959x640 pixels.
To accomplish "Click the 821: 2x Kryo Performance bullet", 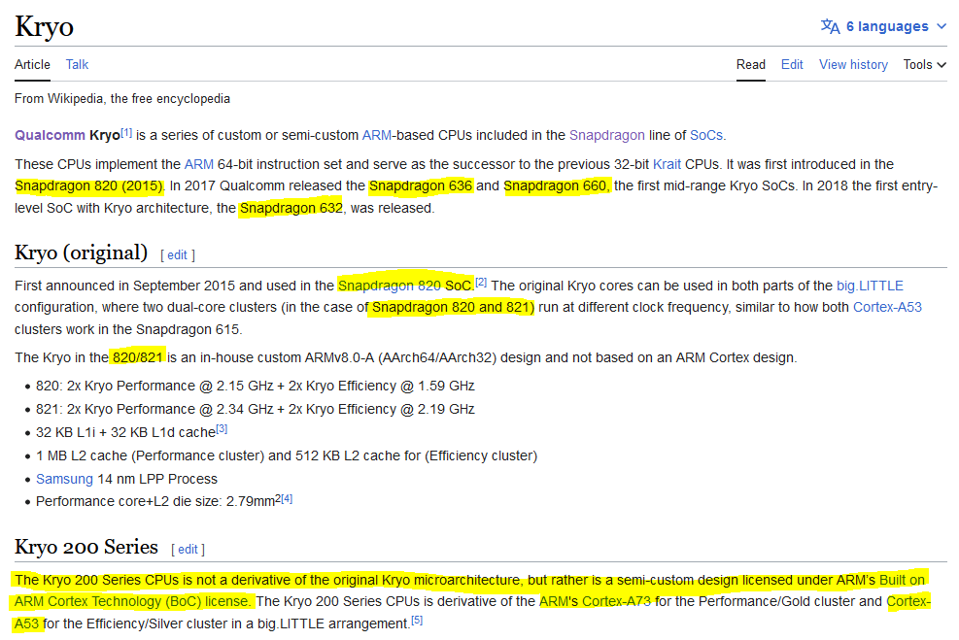I will click(255, 409).
